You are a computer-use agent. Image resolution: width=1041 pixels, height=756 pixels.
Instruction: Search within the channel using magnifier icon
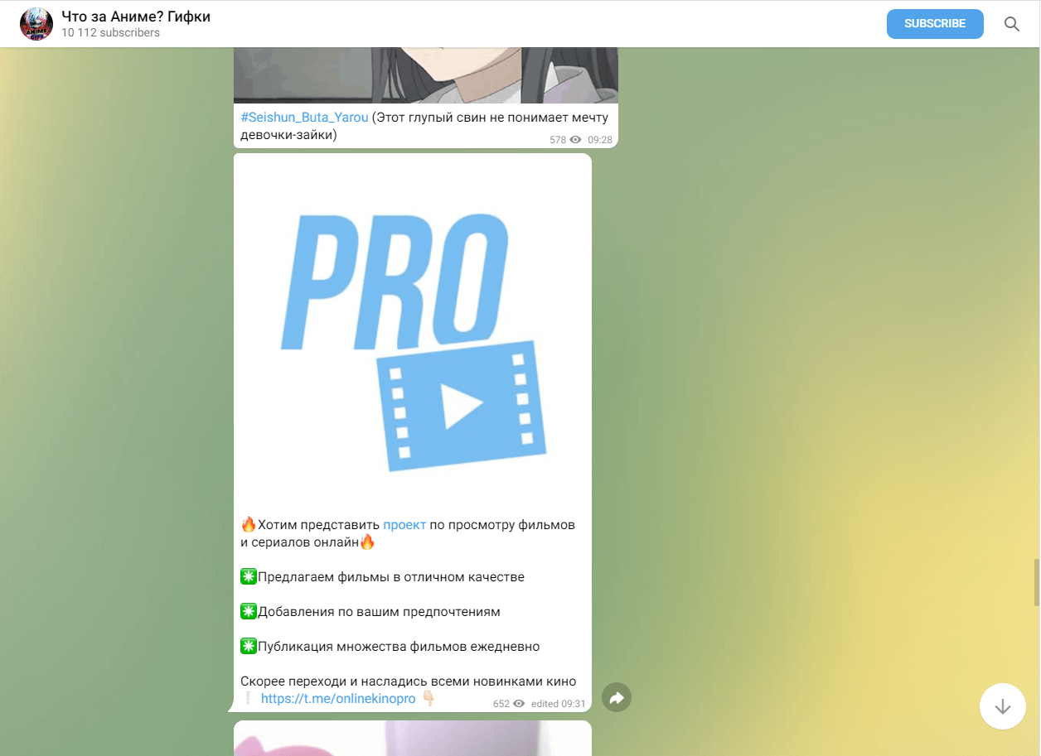(1012, 24)
